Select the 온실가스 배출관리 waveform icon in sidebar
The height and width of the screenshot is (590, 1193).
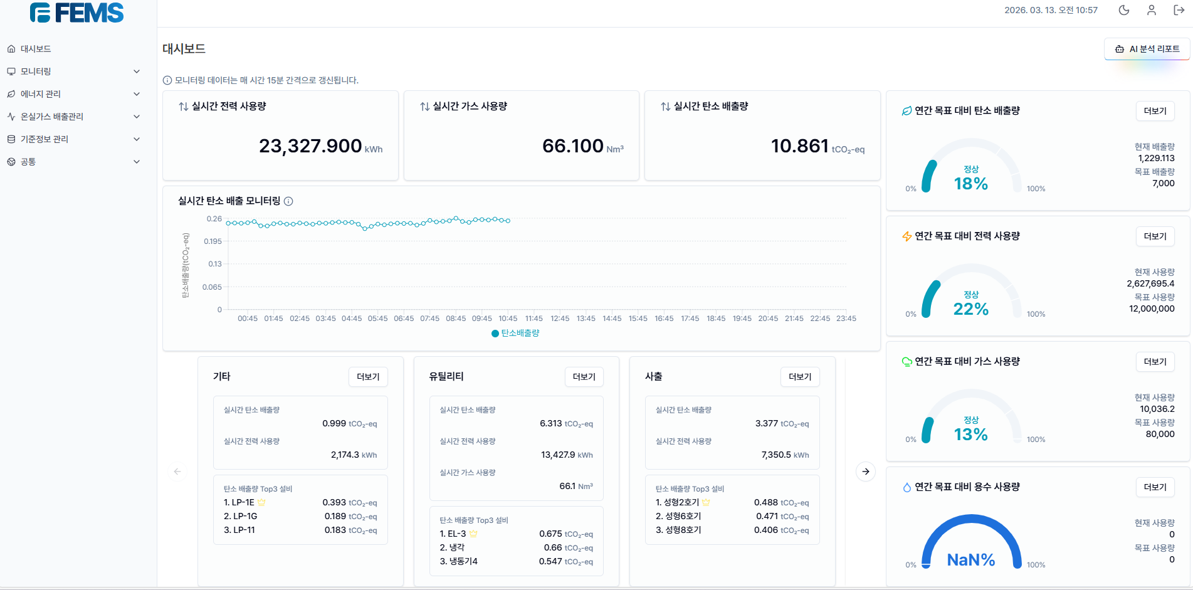11,116
